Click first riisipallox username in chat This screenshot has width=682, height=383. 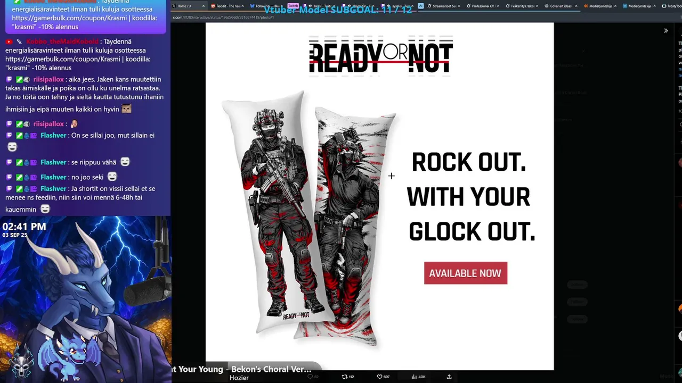48,79
